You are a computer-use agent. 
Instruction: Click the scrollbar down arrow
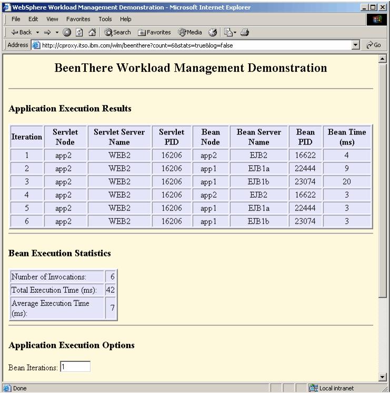tap(383, 377)
